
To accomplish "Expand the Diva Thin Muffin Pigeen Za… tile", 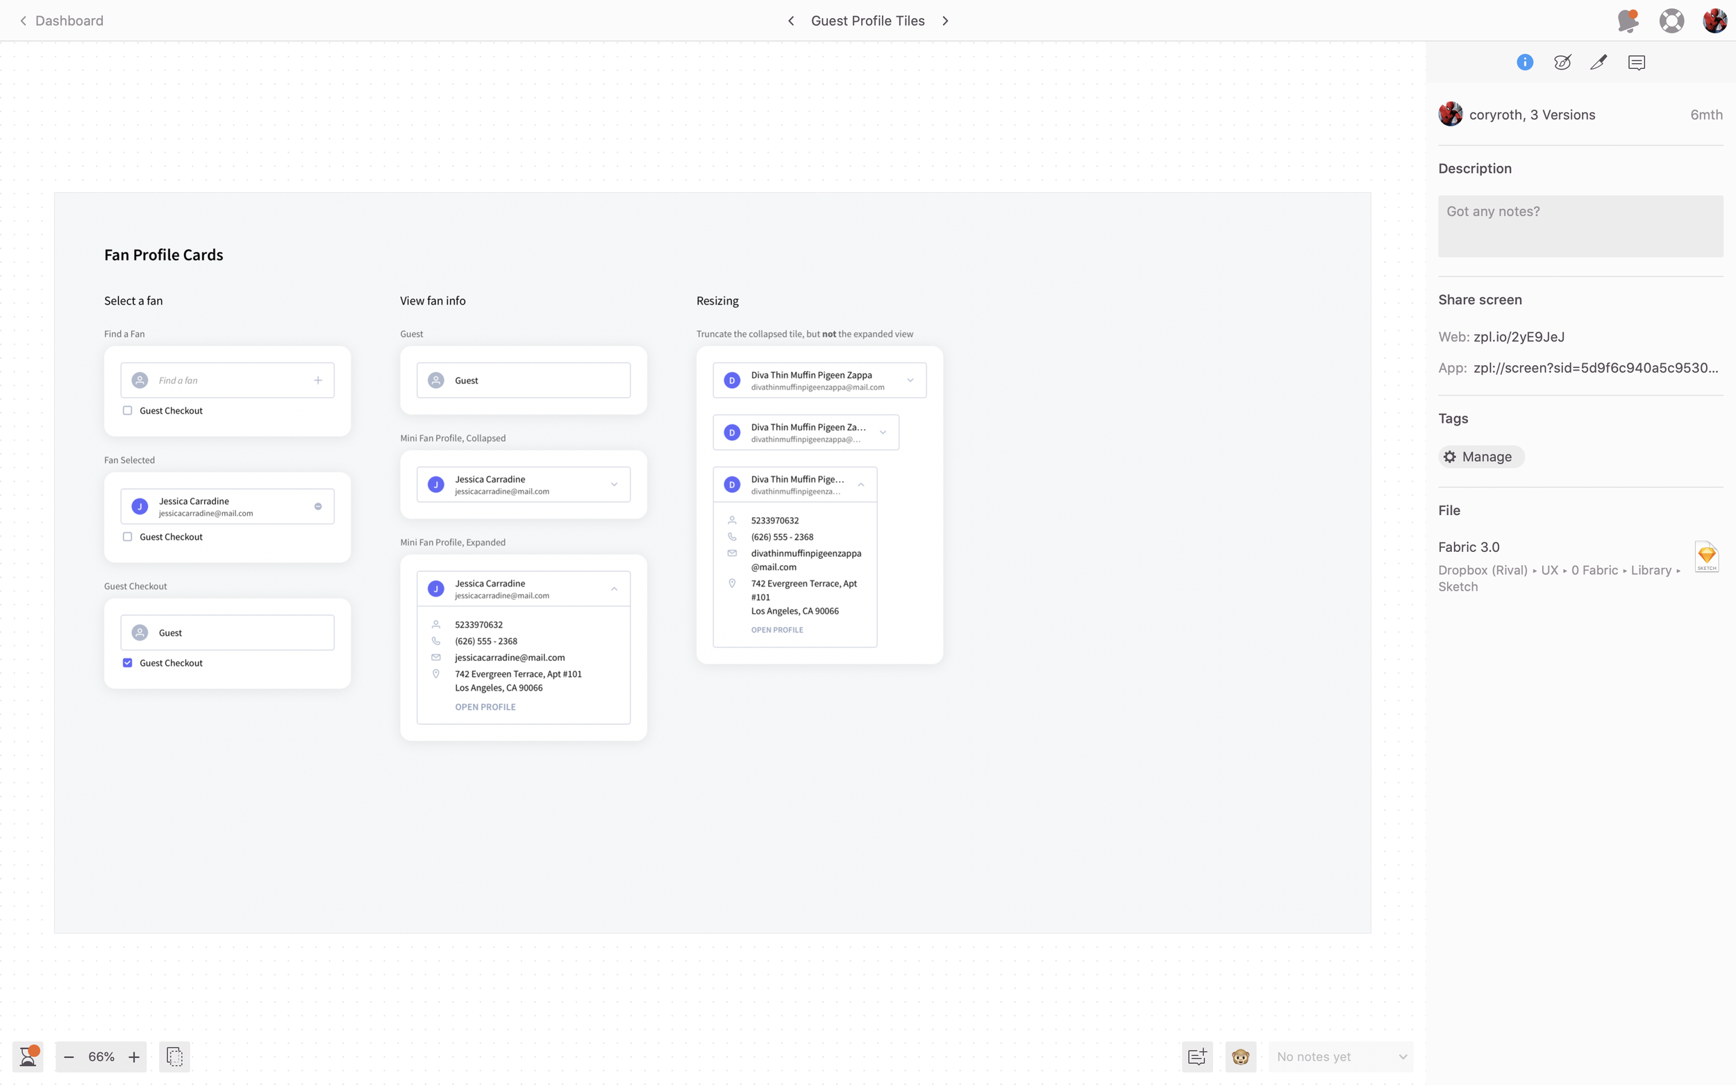I will [x=883, y=432].
